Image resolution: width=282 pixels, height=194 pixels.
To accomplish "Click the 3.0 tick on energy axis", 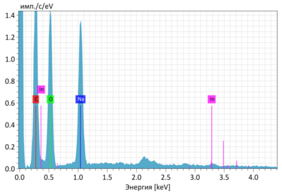I will point(195,177).
